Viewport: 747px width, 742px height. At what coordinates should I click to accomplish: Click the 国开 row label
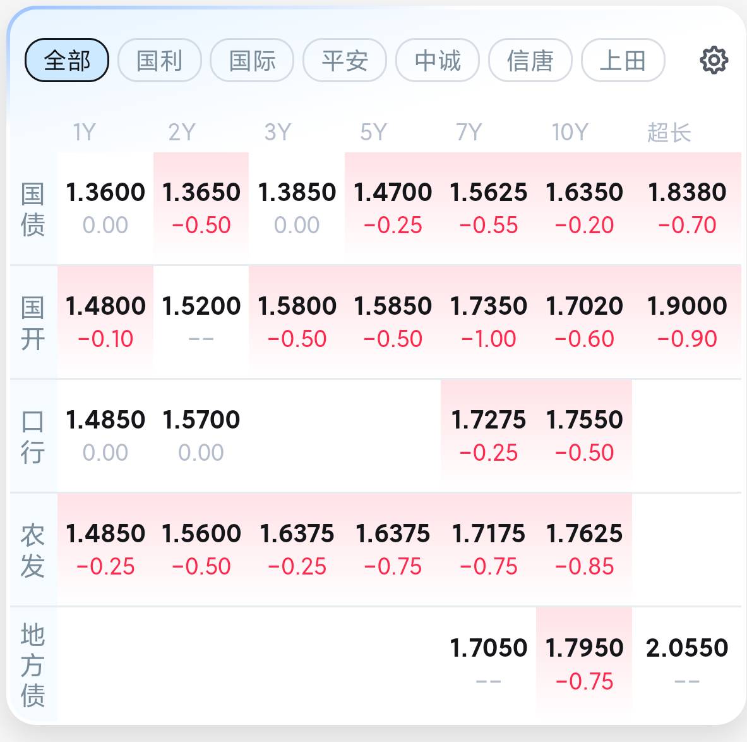click(x=33, y=323)
